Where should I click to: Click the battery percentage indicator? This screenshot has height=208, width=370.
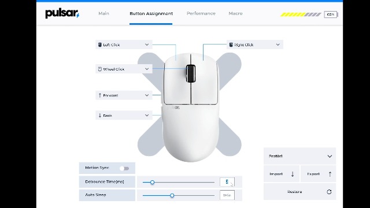point(331,14)
